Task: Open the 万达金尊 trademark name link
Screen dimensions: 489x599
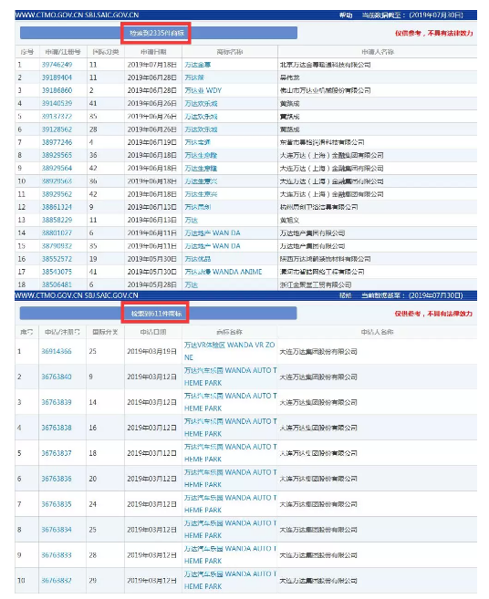Action: tap(198, 65)
